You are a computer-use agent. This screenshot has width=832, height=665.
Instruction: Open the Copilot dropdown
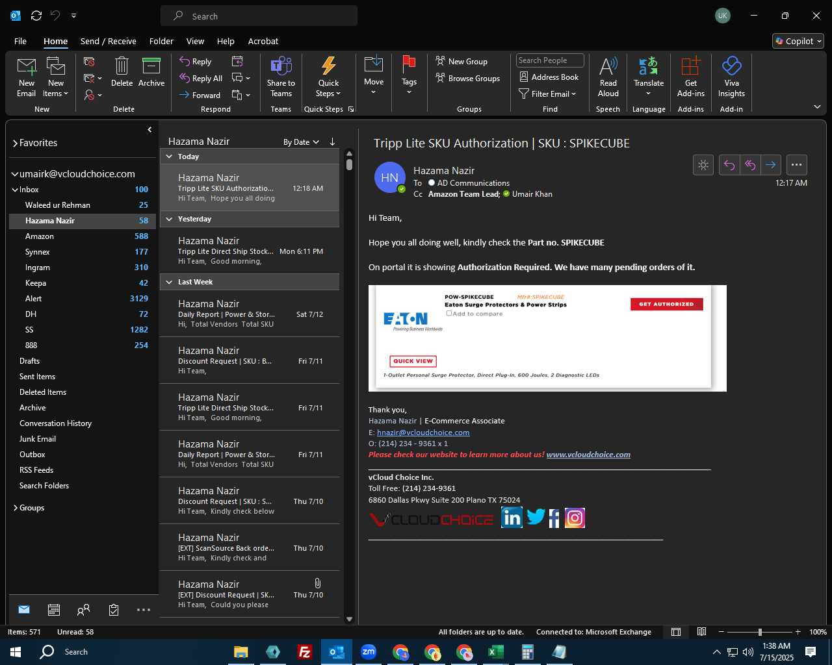click(798, 41)
